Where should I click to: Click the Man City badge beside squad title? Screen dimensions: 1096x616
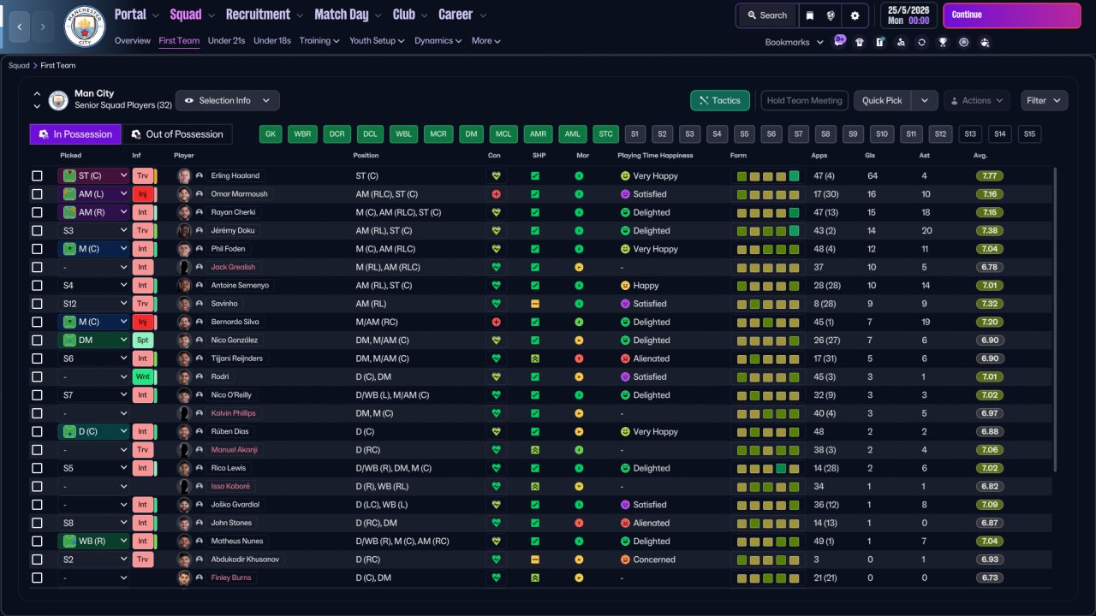(58, 100)
